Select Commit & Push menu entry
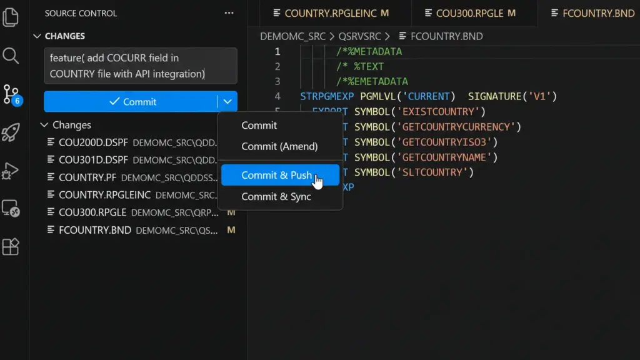Viewport: 640px width, 360px height. point(280,175)
